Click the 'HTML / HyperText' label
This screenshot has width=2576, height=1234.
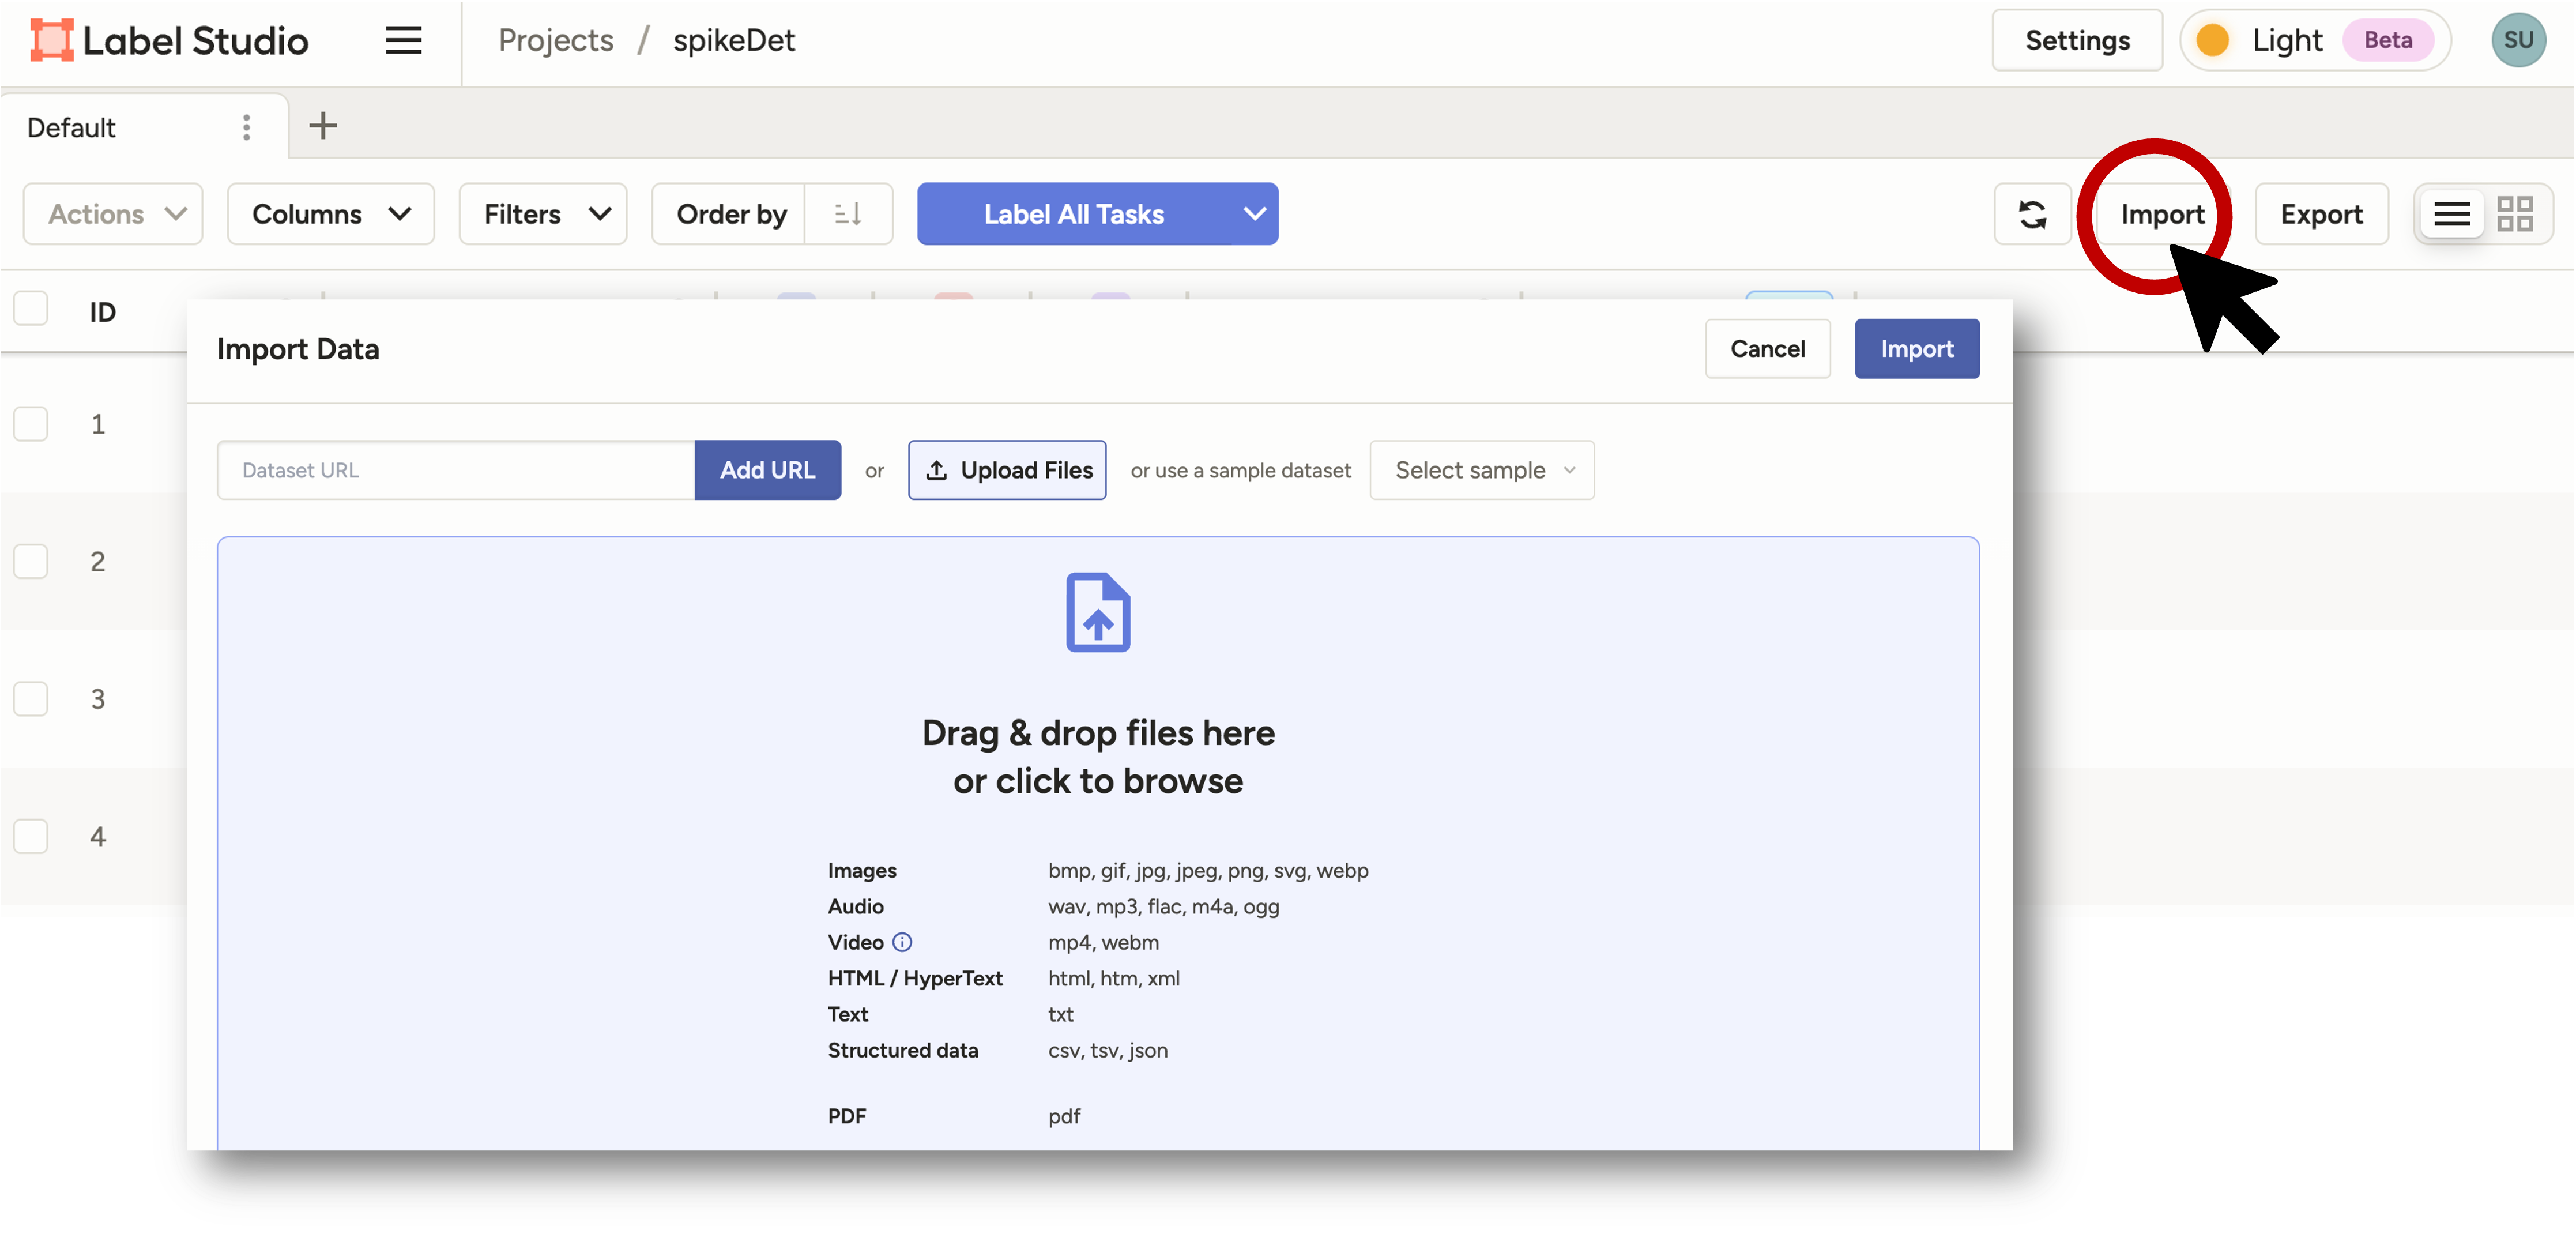[x=914, y=978]
